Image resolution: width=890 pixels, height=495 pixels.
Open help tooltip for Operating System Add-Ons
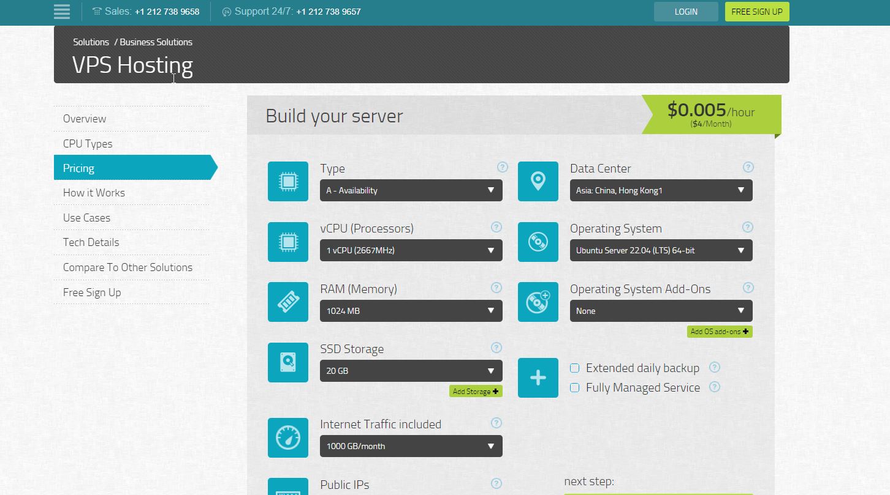point(748,288)
